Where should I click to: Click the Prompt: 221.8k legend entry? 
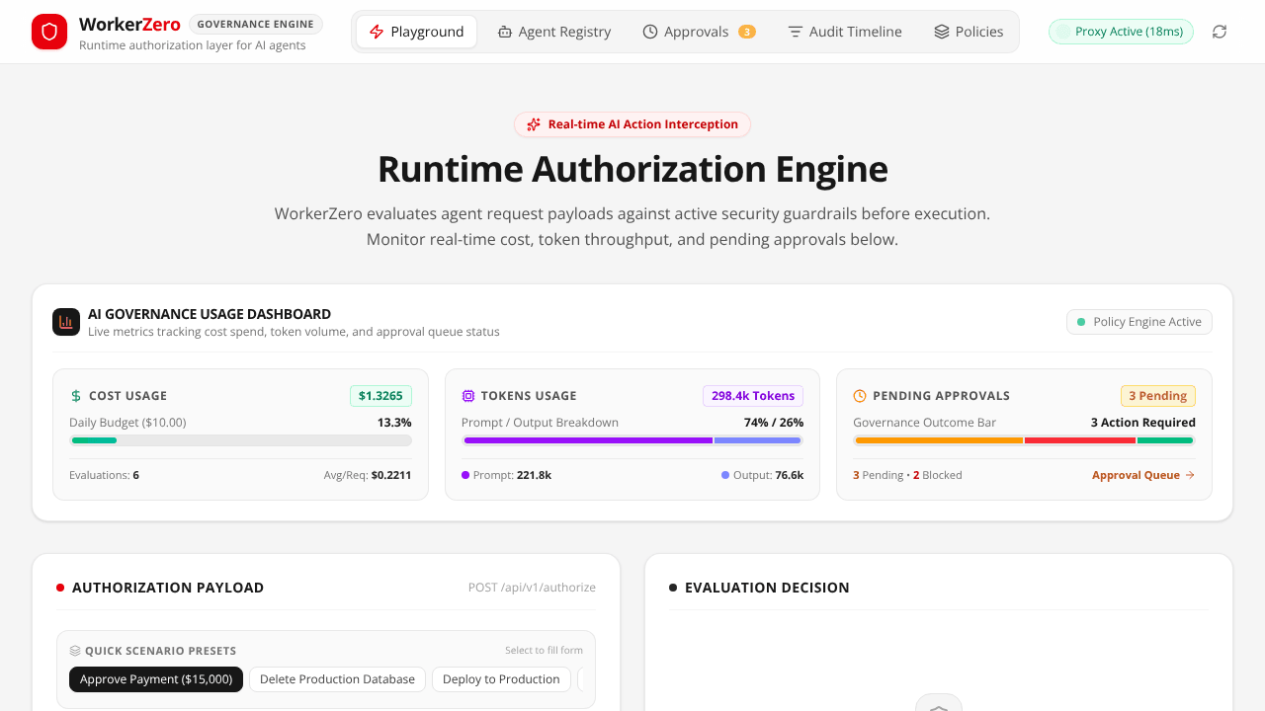506,475
